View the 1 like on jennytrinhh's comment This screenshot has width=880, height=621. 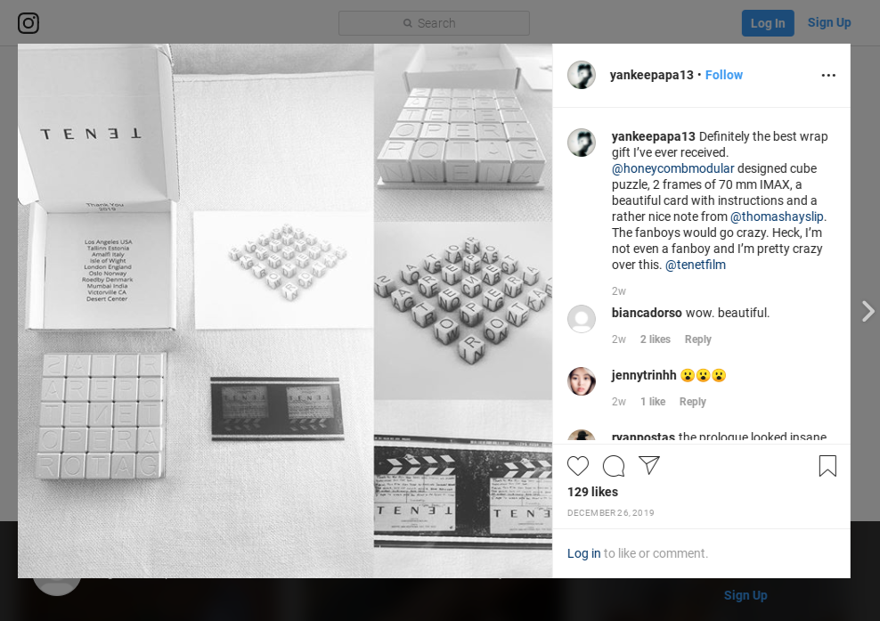653,402
